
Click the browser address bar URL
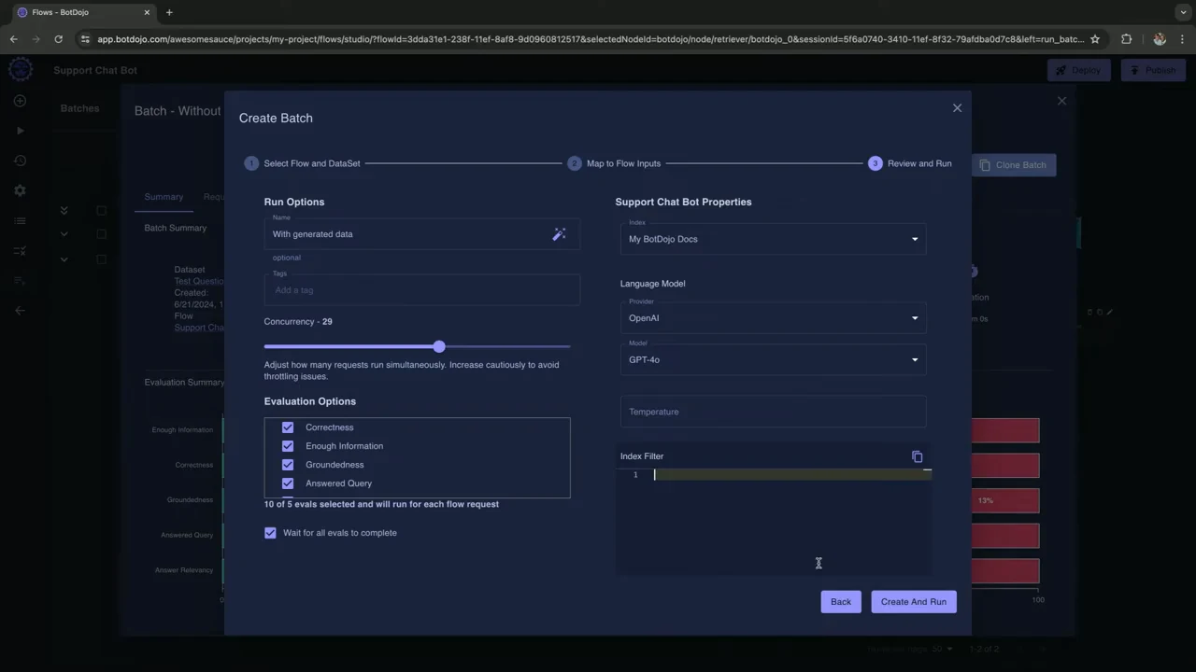(591, 39)
